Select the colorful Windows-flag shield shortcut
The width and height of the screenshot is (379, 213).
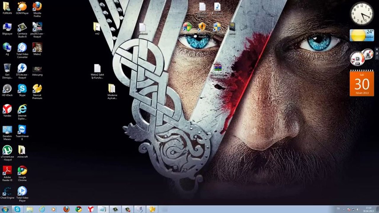point(187,27)
